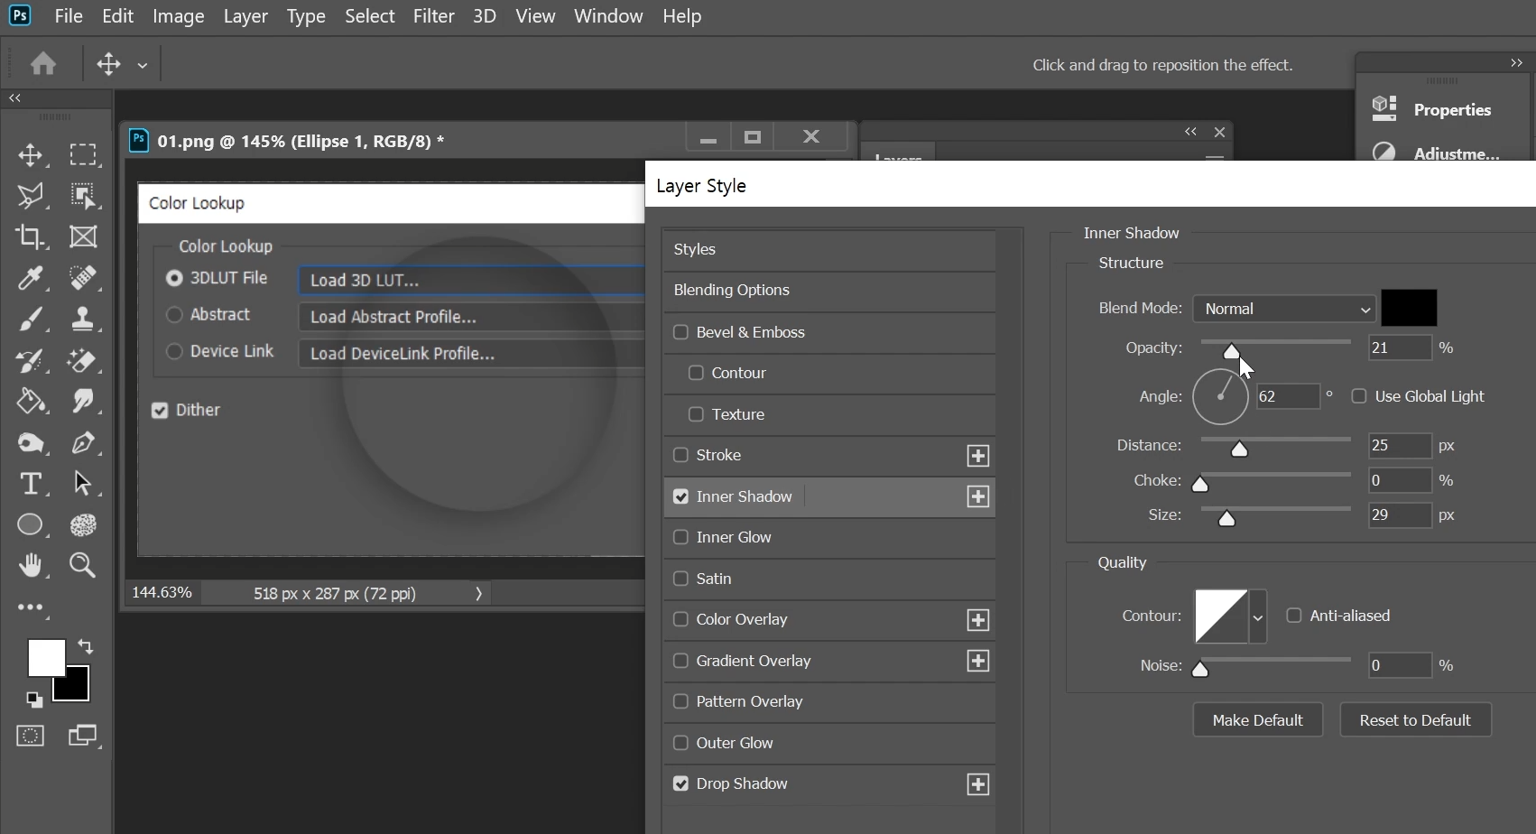This screenshot has height=834, width=1536.
Task: Reset to default foreground and background colors
Action: point(33,700)
